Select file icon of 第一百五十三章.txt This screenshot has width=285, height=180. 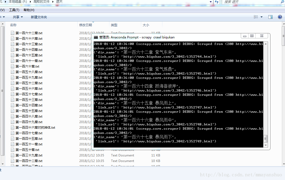pyautogui.click(x=12, y=100)
